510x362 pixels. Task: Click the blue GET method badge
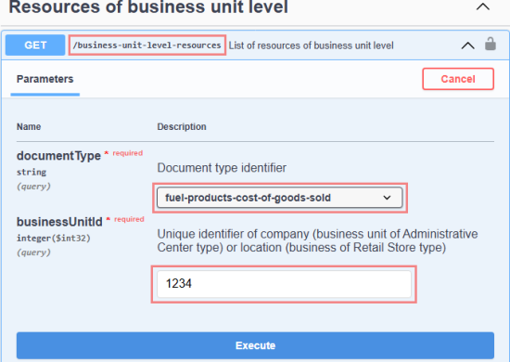point(35,45)
